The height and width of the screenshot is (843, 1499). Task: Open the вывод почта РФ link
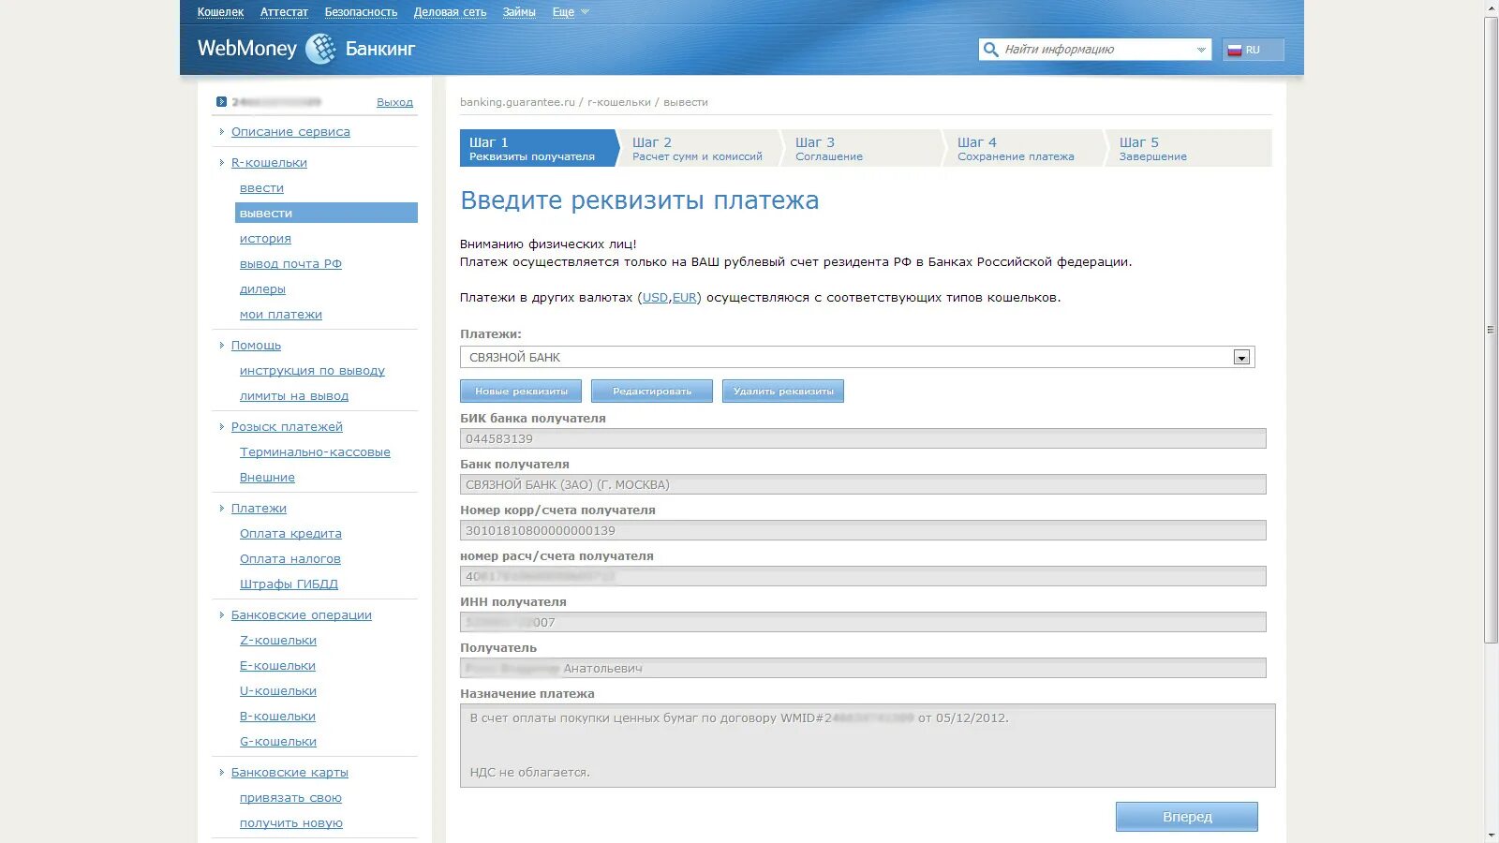tap(290, 264)
